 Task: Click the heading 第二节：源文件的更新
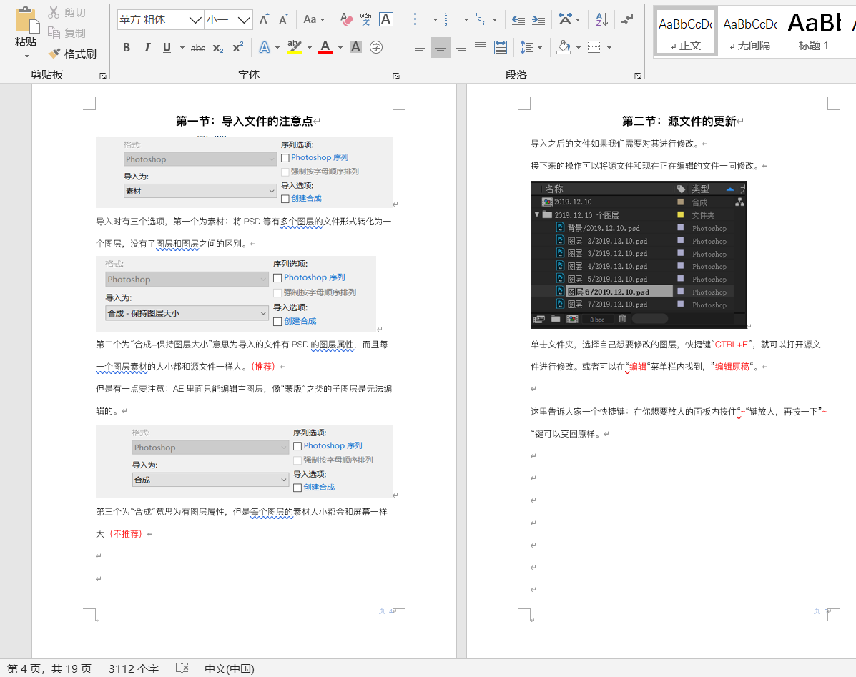(679, 121)
